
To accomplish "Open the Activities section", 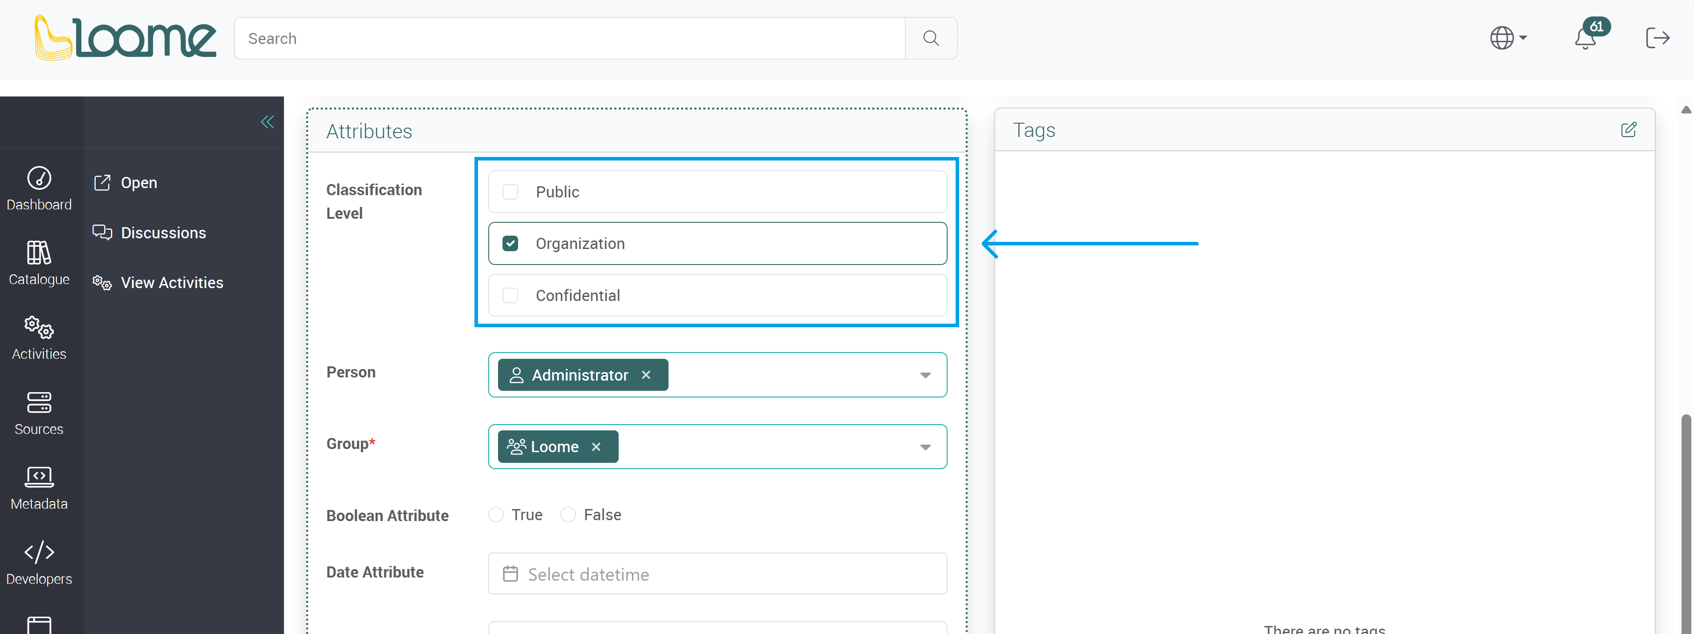I will tap(39, 338).
